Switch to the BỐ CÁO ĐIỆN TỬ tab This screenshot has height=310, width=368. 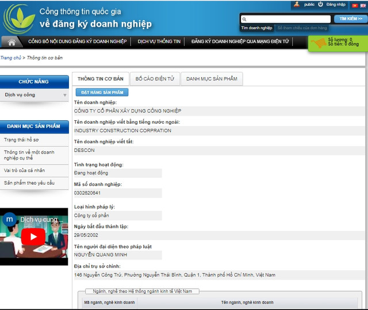point(155,79)
